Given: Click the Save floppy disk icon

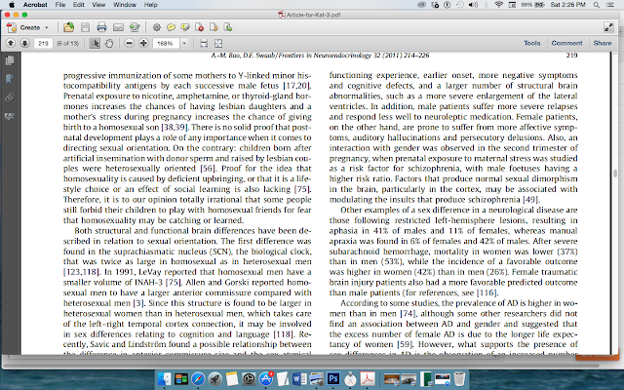Looking at the screenshot, I should [x=85, y=27].
